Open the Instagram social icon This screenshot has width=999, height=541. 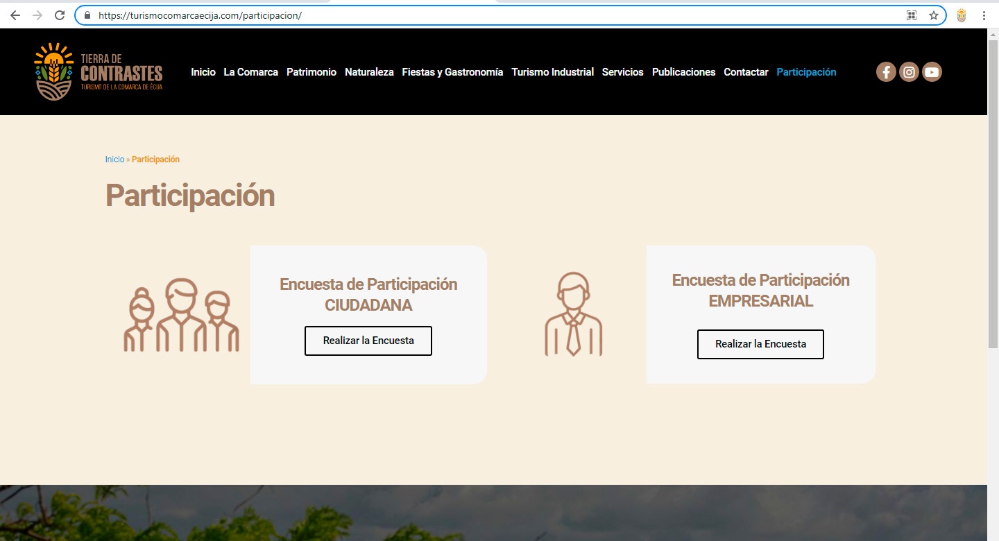[909, 72]
